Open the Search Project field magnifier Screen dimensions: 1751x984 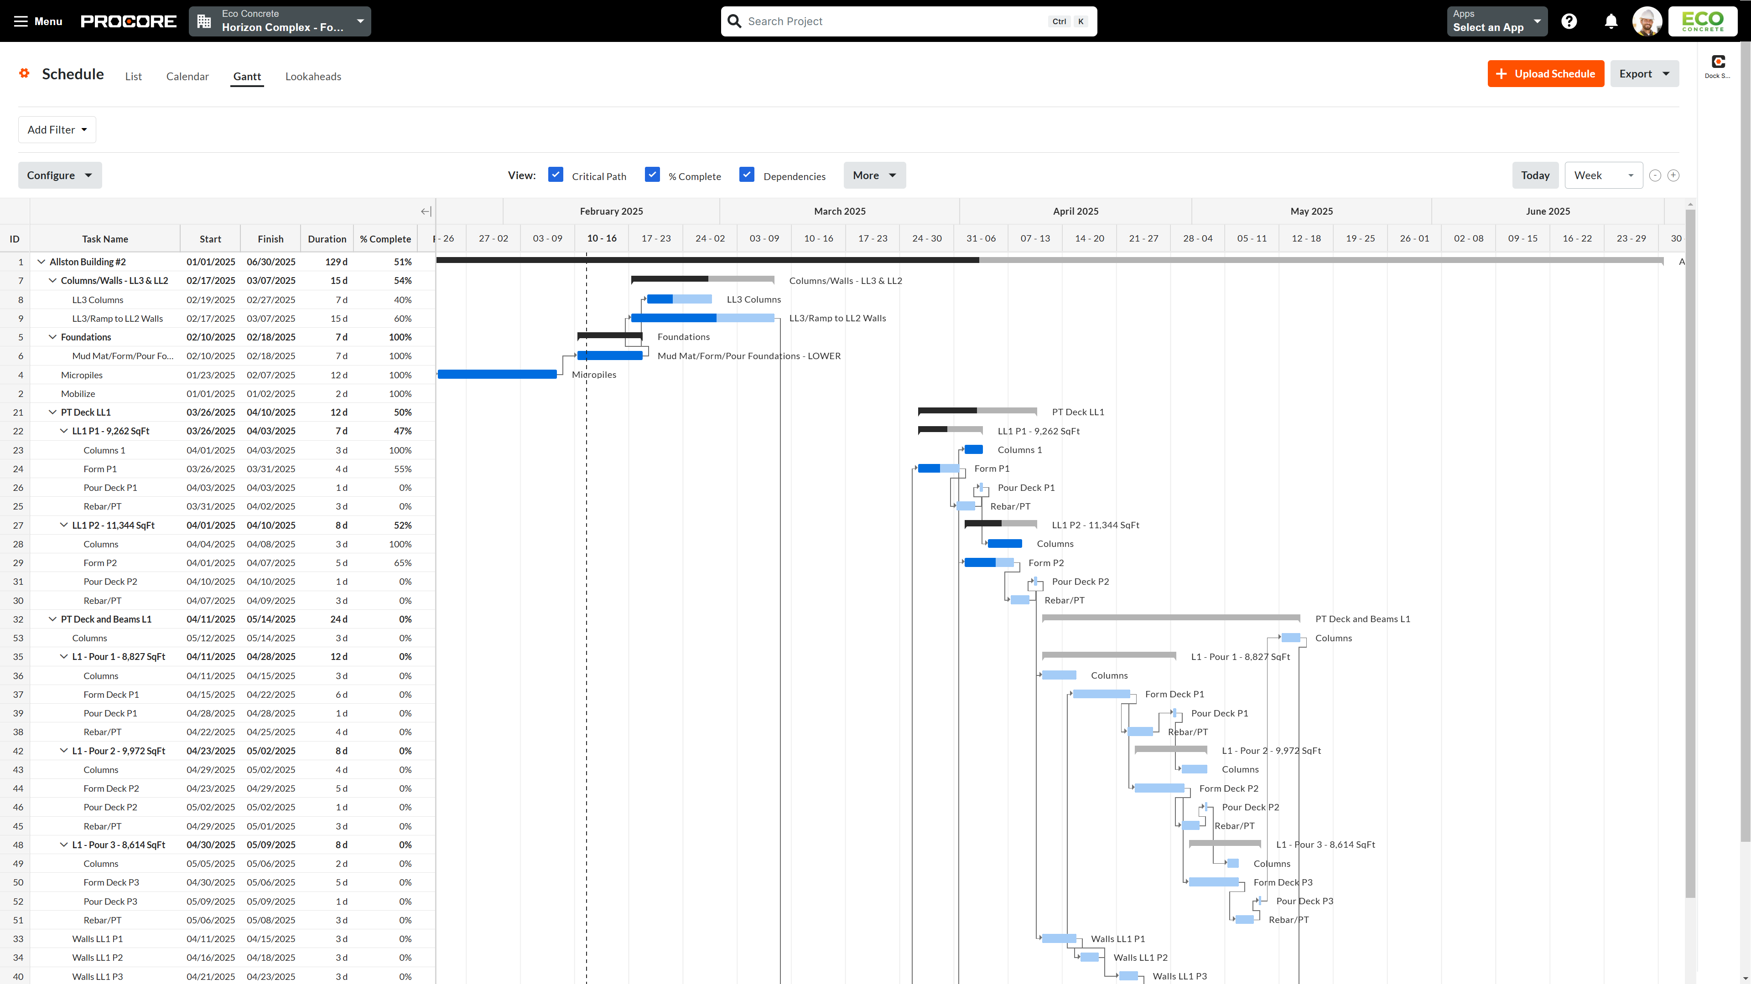pyautogui.click(x=734, y=21)
